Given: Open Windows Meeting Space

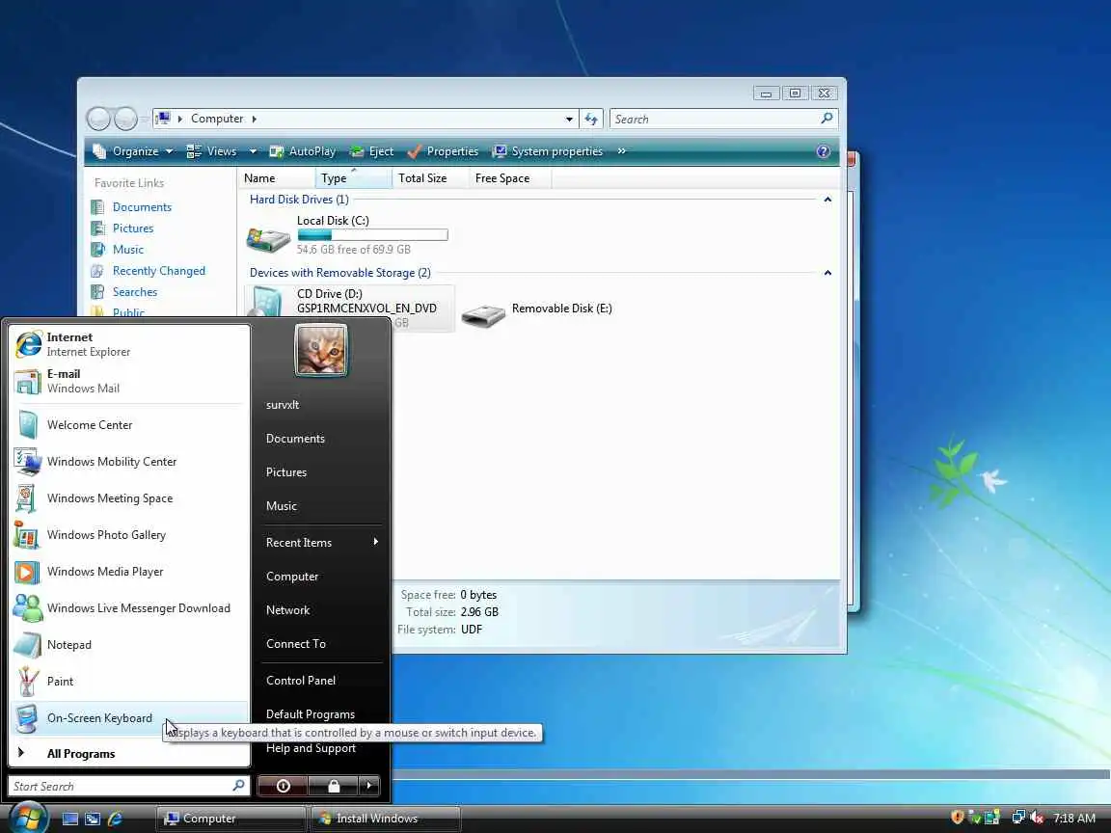Looking at the screenshot, I should pyautogui.click(x=129, y=498).
